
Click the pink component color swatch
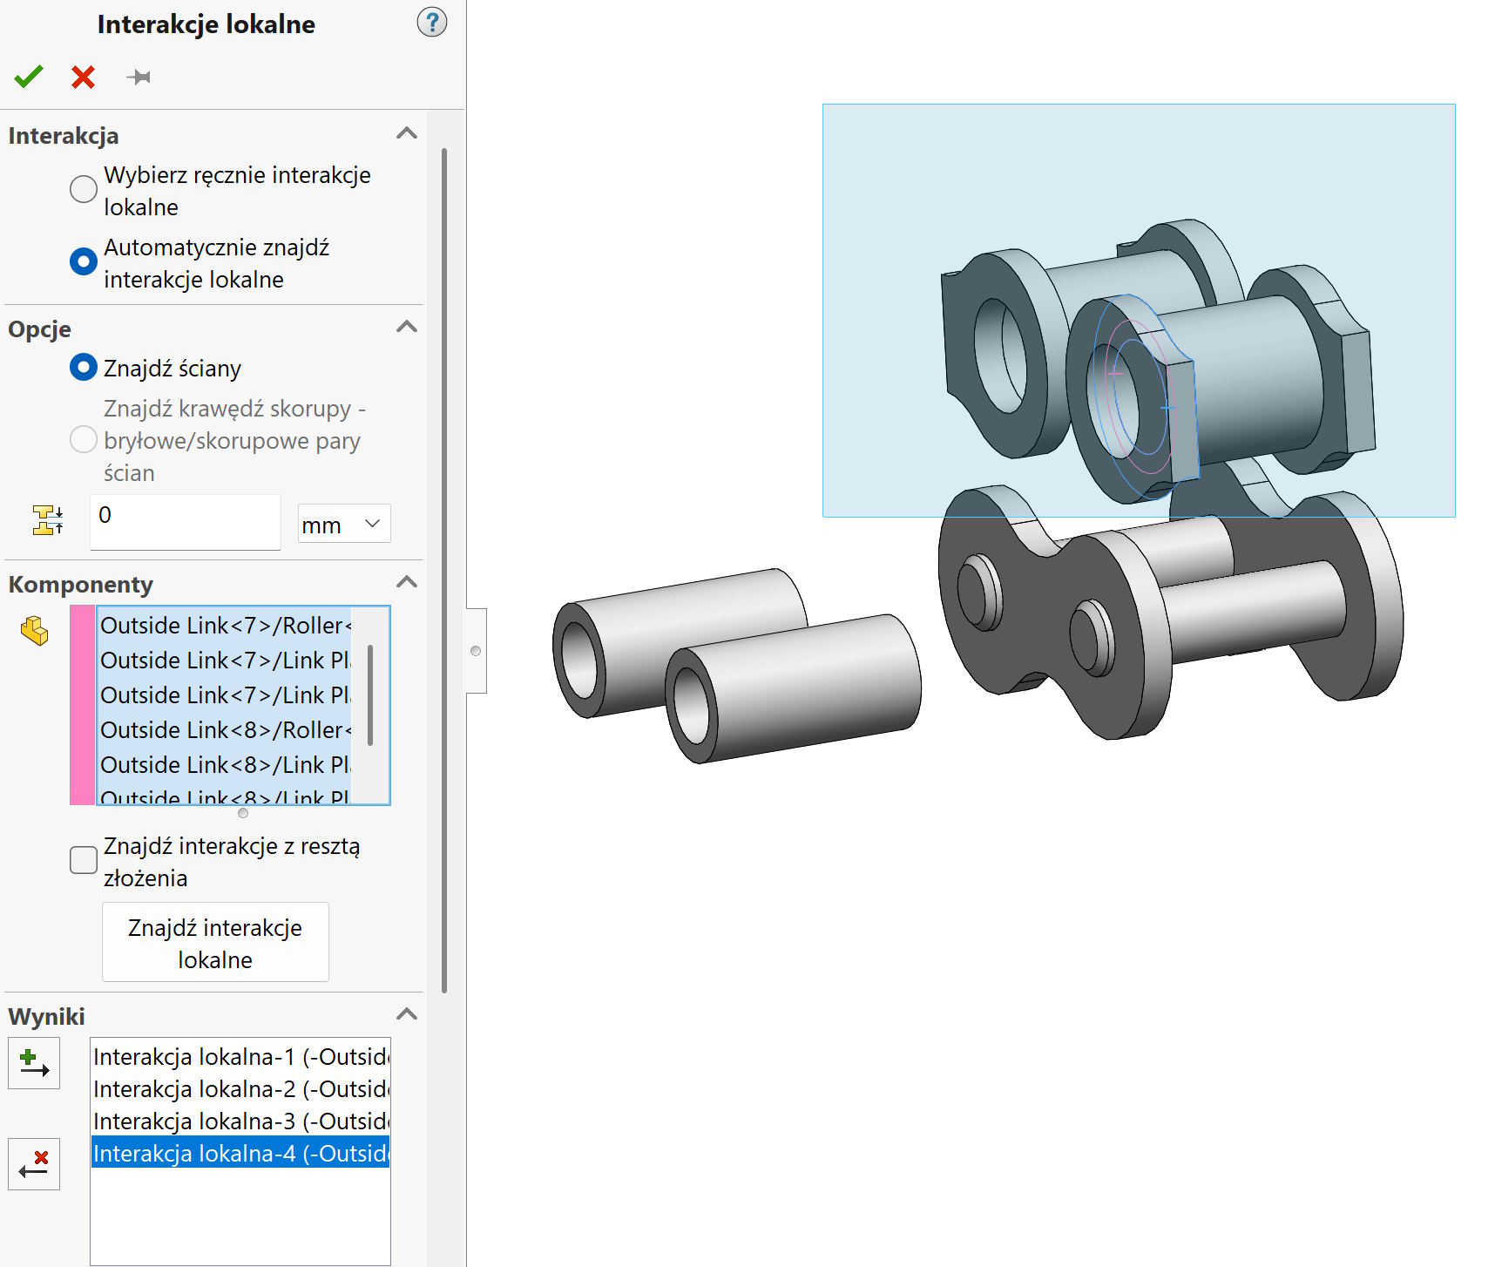83,705
